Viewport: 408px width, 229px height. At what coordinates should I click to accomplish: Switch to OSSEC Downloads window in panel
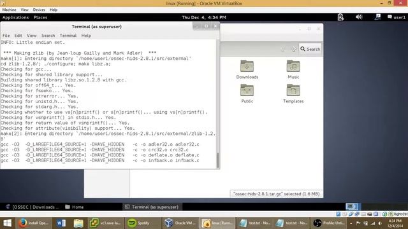coord(33,207)
